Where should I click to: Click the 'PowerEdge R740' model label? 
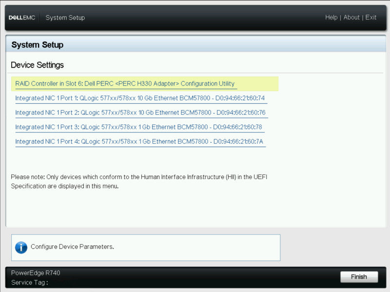click(x=36, y=273)
